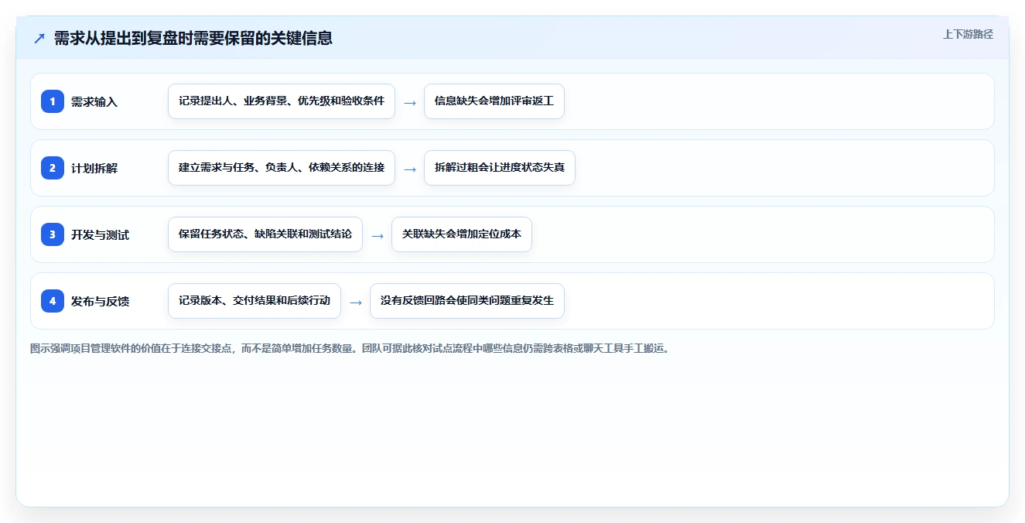Click the box 信息缺失会增加评审返工
1025x523 pixels.
(x=494, y=101)
